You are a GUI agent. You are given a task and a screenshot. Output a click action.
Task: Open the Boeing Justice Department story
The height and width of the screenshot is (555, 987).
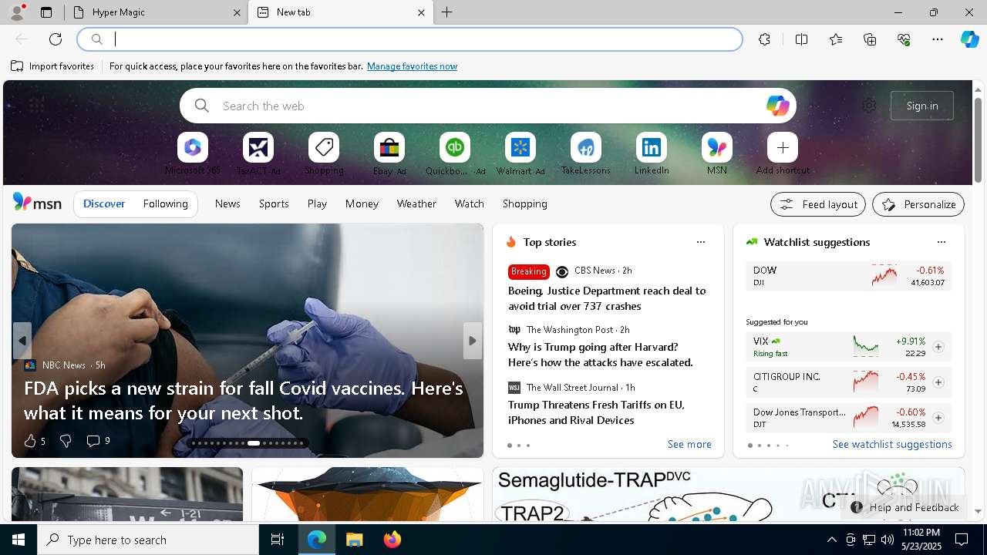coord(607,298)
